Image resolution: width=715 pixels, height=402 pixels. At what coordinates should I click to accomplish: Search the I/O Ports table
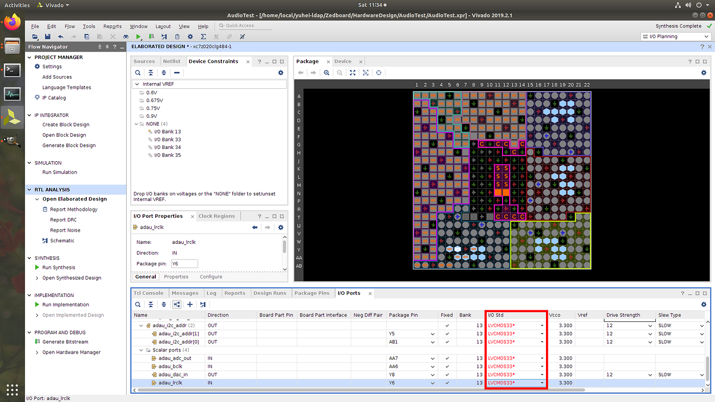(138, 305)
